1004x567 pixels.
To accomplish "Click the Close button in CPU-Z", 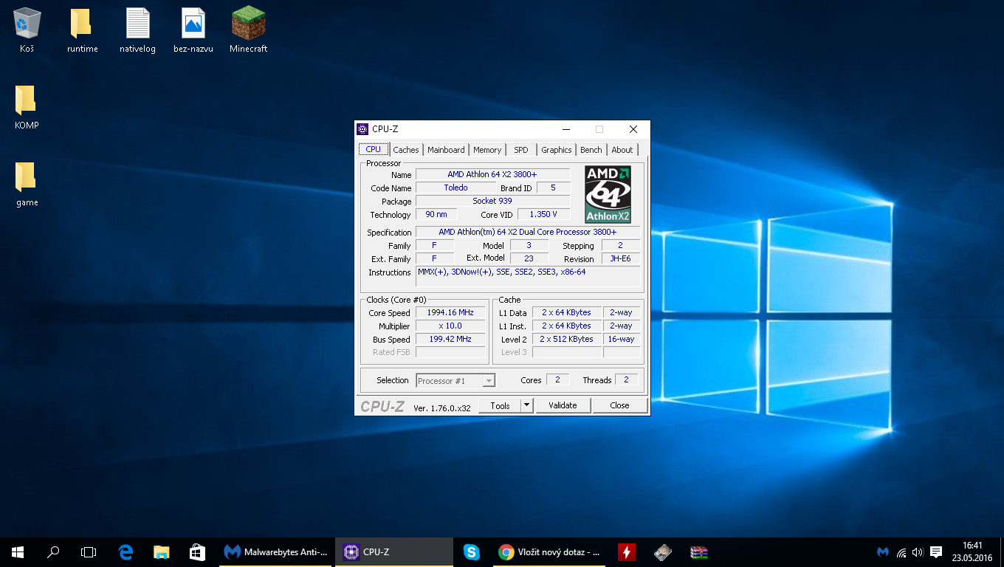I will (x=619, y=405).
